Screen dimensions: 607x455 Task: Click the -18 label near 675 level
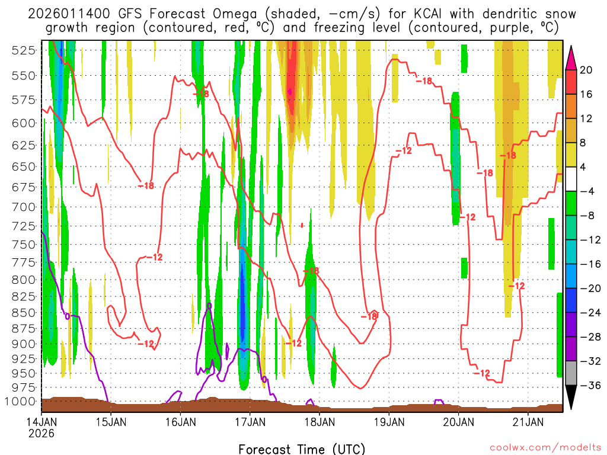[x=146, y=185]
